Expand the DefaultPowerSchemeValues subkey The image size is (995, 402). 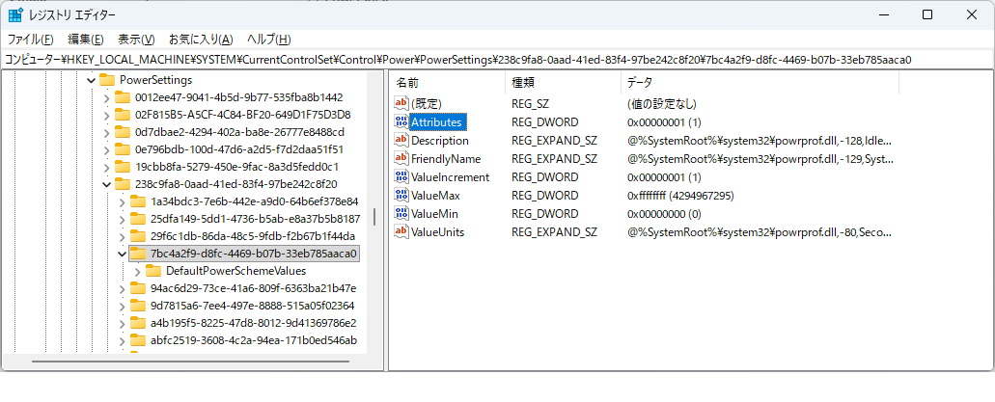click(137, 271)
